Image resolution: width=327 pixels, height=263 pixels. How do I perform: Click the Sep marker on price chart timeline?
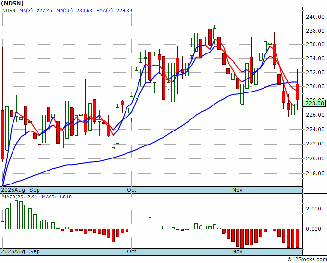point(35,190)
